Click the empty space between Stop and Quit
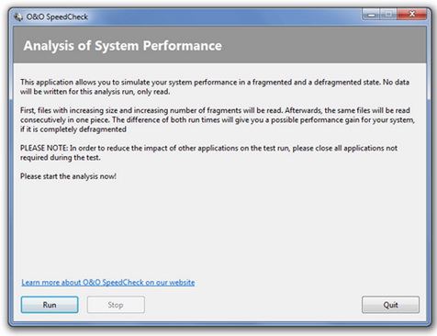The image size is (437, 336). (x=252, y=305)
